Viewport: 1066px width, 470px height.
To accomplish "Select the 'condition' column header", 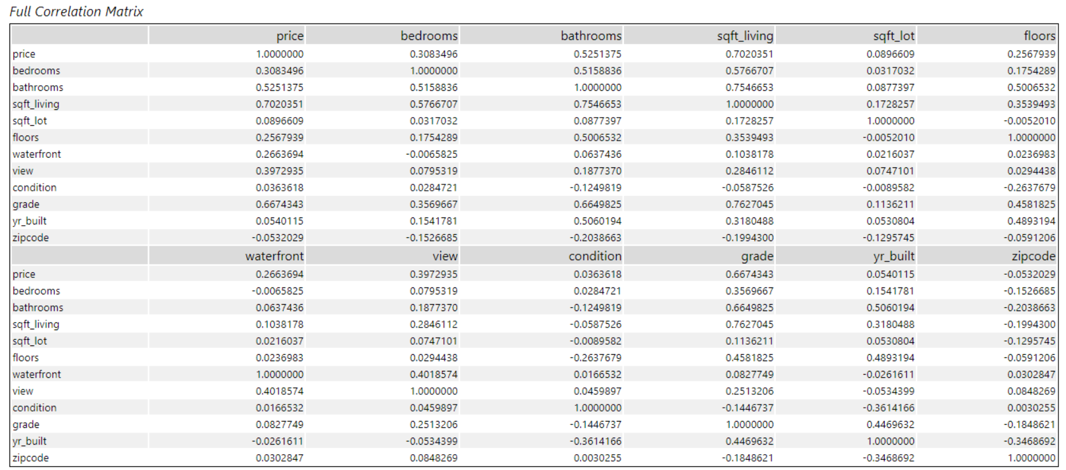I will coord(595,256).
